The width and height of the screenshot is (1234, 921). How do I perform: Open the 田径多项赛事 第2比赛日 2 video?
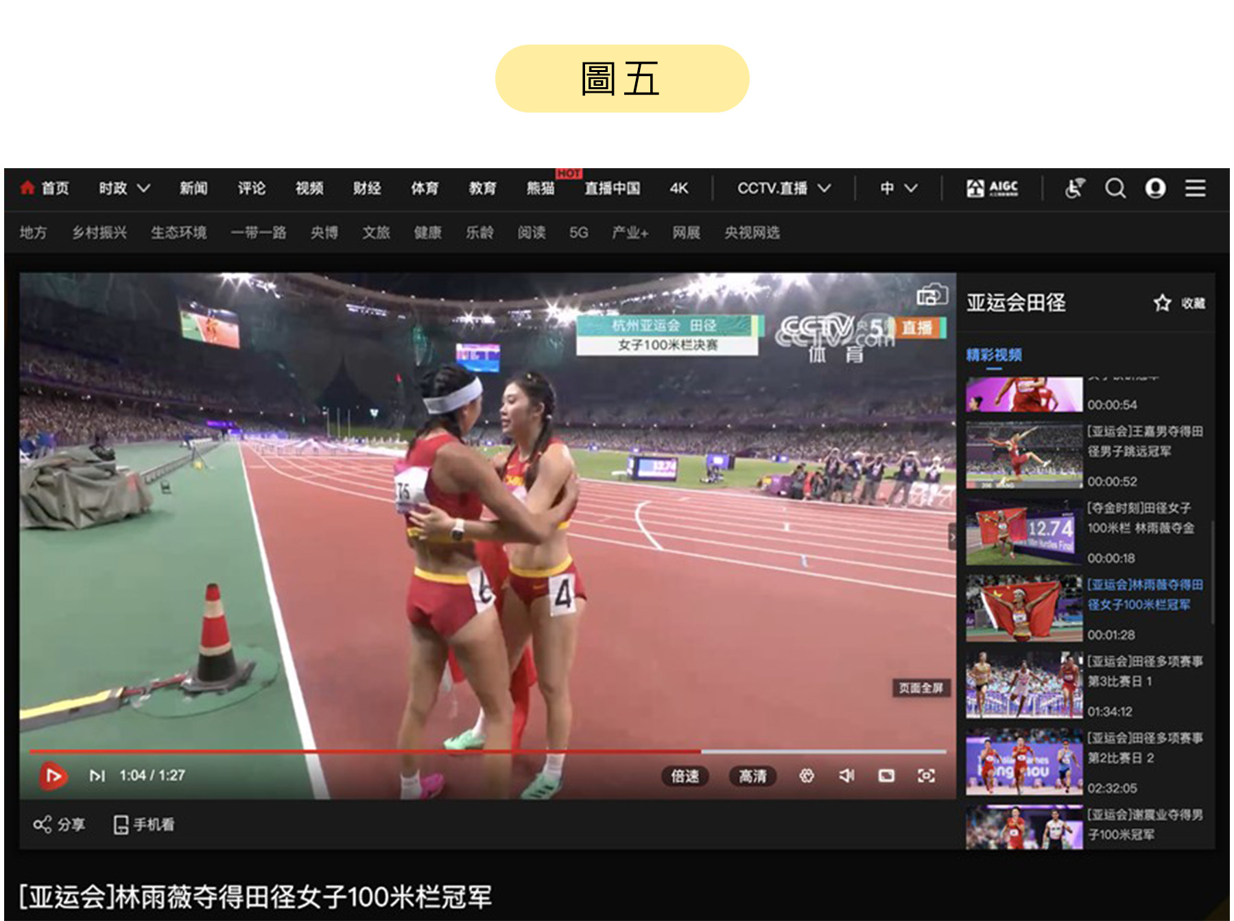click(1085, 762)
